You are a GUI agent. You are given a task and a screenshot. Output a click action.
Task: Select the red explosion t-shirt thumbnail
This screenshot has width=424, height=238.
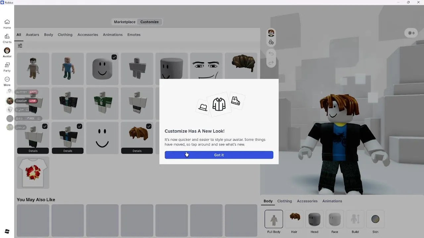tap(33, 173)
